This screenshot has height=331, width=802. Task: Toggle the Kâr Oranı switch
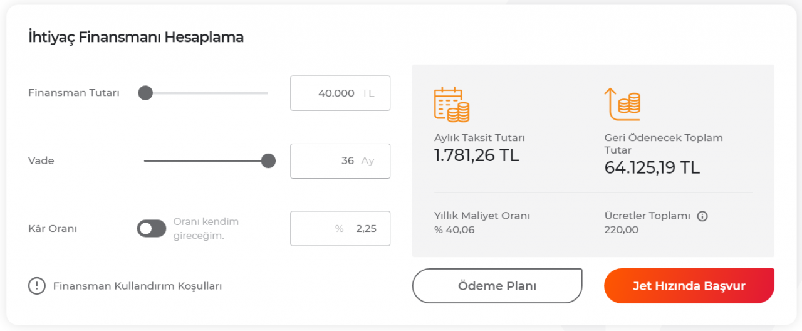pyautogui.click(x=152, y=228)
